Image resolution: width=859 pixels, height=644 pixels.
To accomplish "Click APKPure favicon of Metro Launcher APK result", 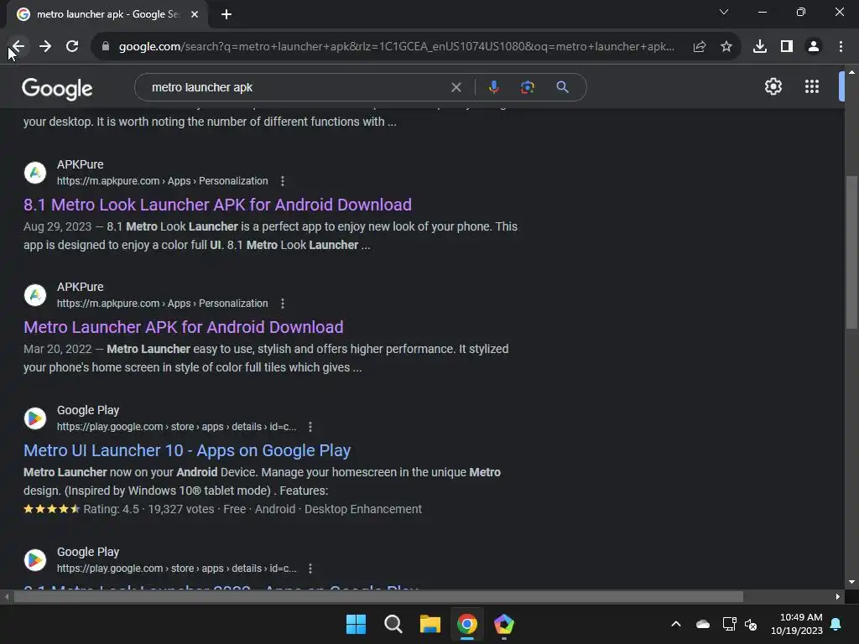I will 35,295.
